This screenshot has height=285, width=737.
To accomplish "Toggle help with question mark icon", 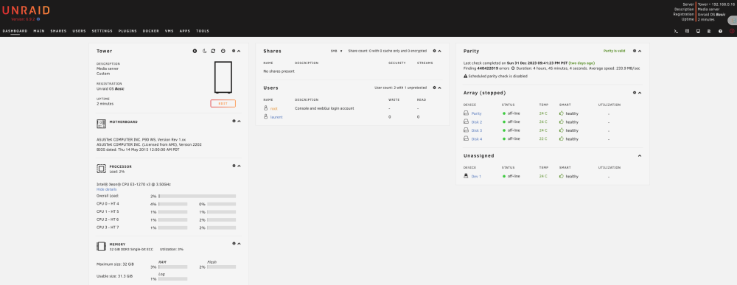I will pyautogui.click(x=720, y=31).
